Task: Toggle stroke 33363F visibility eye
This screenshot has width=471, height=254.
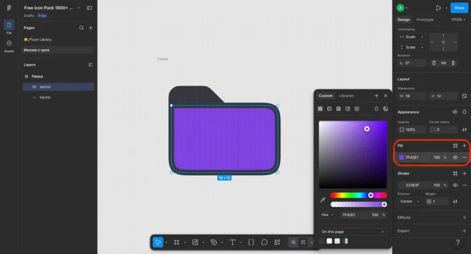Action: click(455, 185)
